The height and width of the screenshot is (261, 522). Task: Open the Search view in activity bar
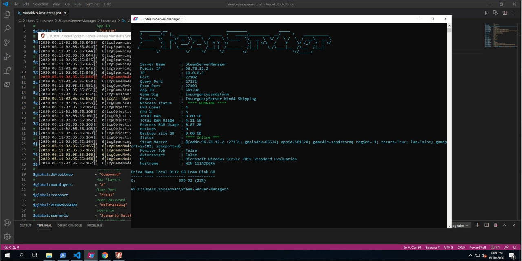tap(7, 29)
